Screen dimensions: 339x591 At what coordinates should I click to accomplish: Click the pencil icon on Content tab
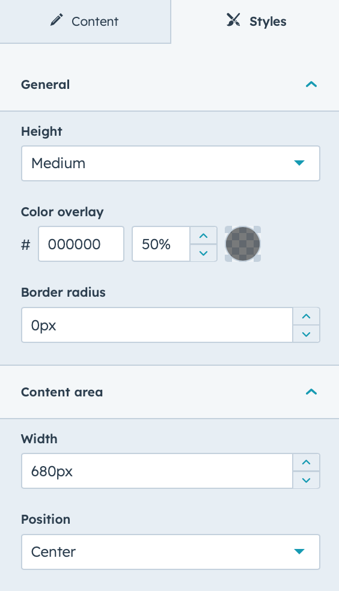(56, 20)
